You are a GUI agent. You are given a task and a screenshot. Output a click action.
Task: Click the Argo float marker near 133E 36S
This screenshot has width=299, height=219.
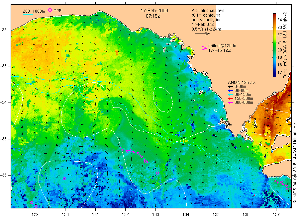157,173
